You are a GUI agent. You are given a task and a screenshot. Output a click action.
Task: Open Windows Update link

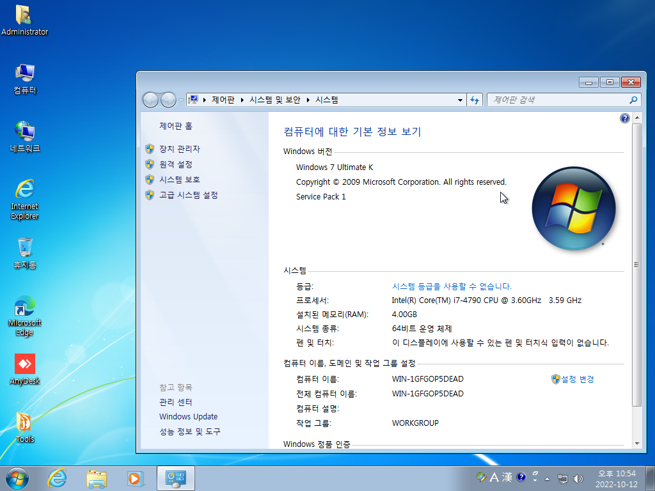pyautogui.click(x=188, y=417)
